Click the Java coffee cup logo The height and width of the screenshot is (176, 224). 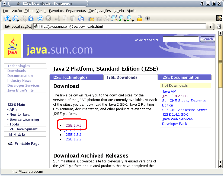coord(12,46)
